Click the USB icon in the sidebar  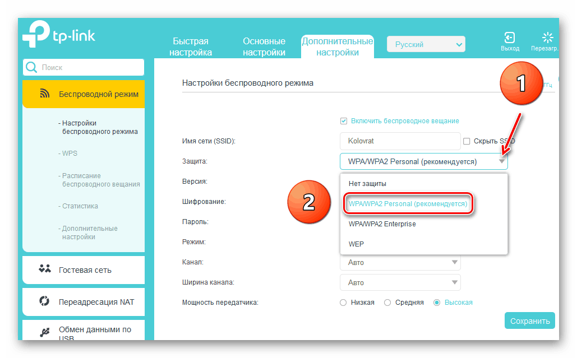point(45,333)
